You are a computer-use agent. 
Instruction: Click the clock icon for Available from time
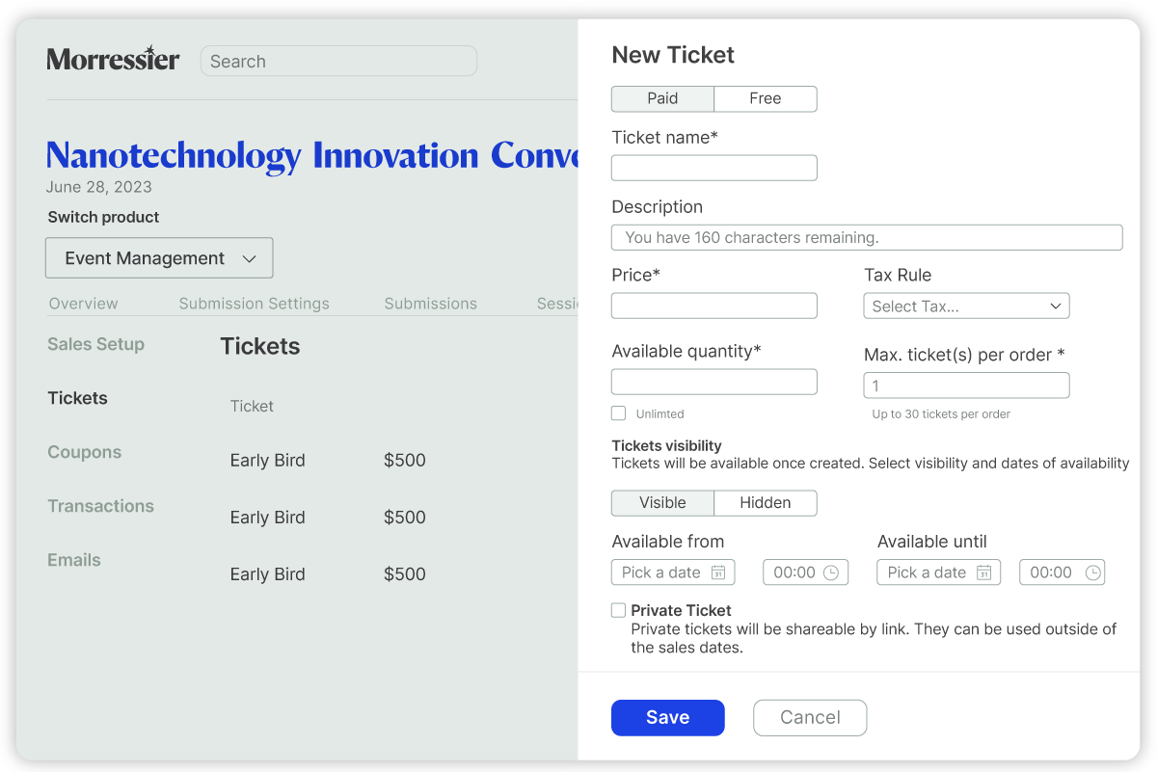click(x=831, y=572)
